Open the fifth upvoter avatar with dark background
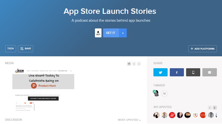This screenshot has width=222, height=124. tap(188, 115)
